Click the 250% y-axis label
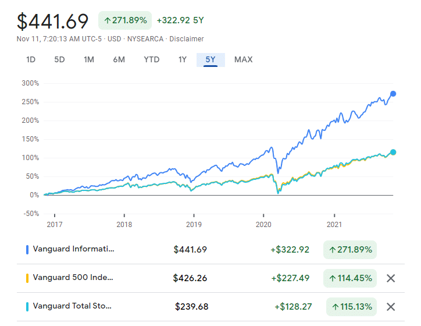This screenshot has height=326, width=421. [x=30, y=102]
